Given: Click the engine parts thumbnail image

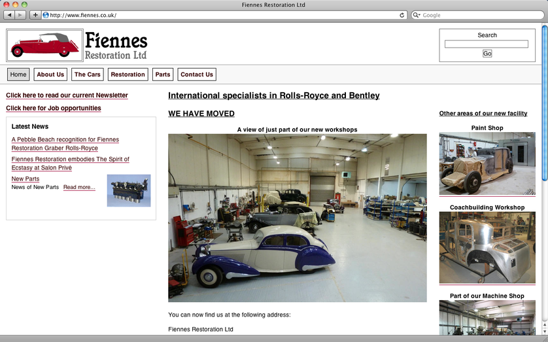Looking at the screenshot, I should point(129,190).
